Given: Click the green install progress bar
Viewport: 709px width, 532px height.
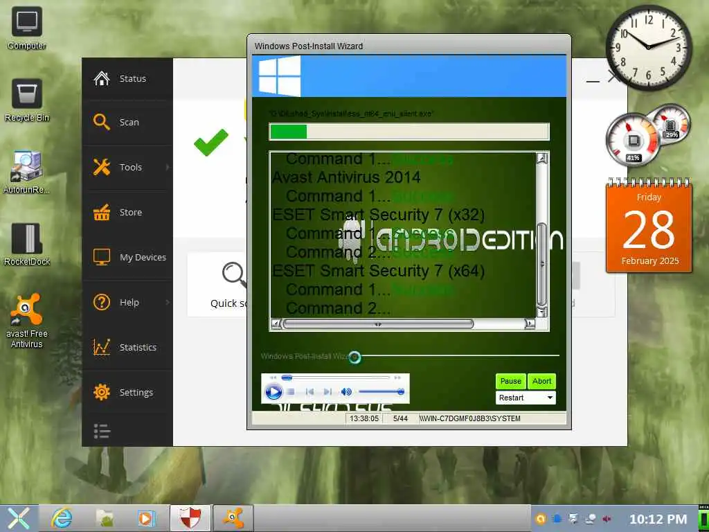Looking at the screenshot, I should click(409, 132).
